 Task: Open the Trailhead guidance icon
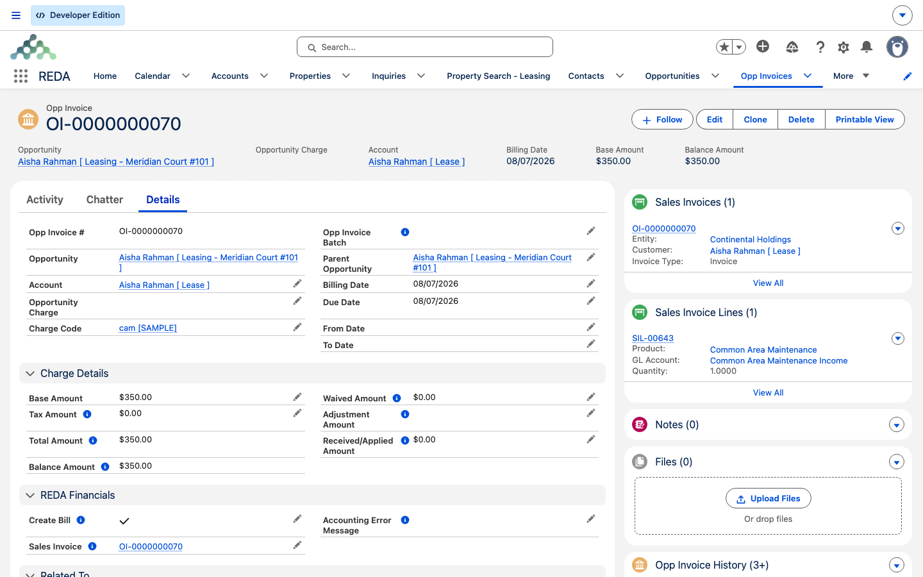click(792, 47)
